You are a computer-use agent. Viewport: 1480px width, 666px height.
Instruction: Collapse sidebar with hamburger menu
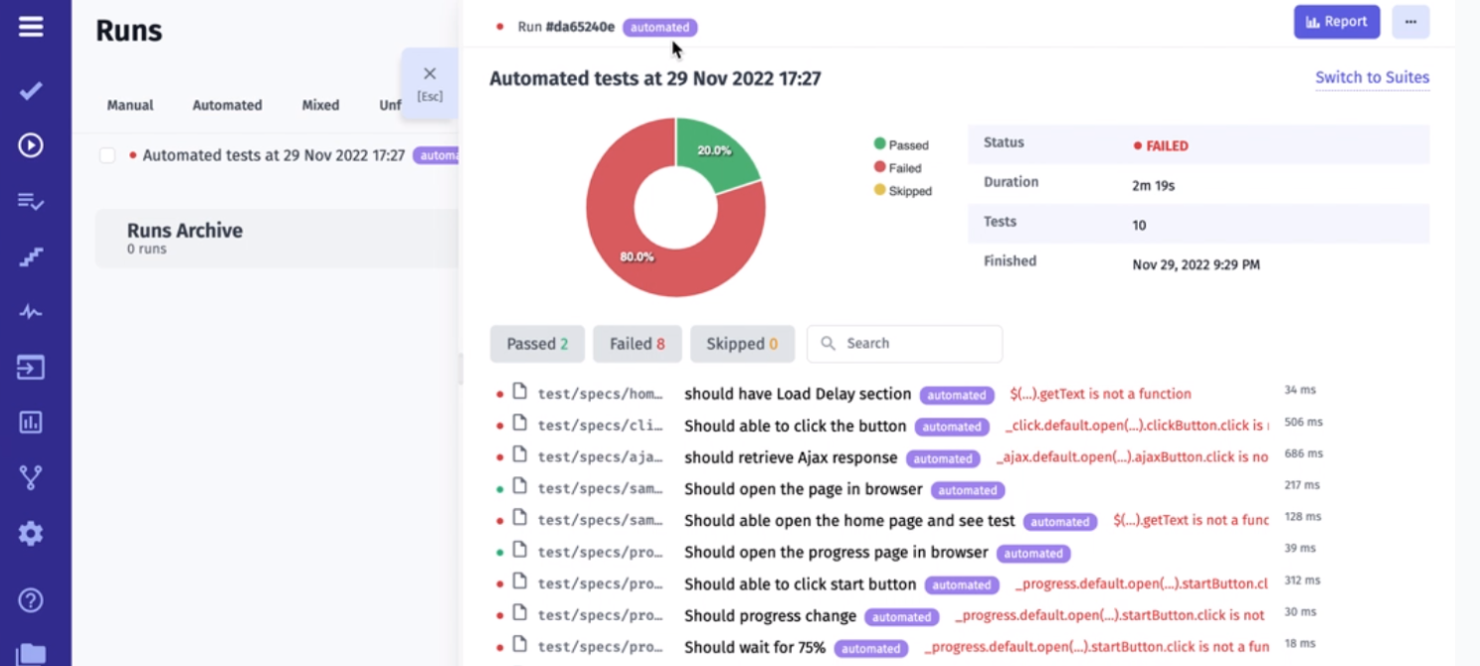31,27
